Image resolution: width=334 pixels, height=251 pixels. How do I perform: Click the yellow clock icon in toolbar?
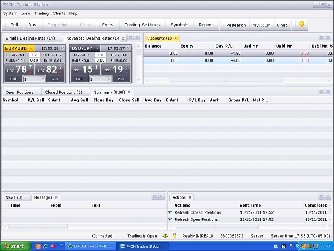tap(301, 24)
